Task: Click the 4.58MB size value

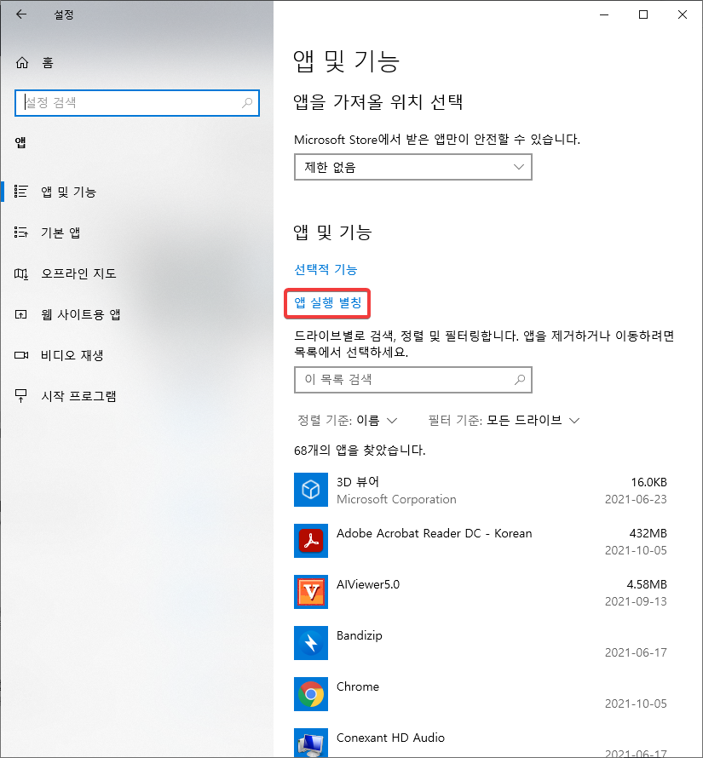Action: click(x=647, y=584)
